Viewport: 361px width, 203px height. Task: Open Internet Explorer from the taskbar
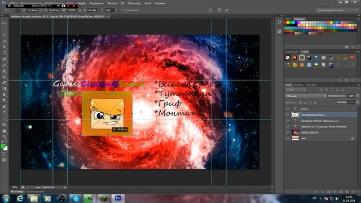(20, 198)
